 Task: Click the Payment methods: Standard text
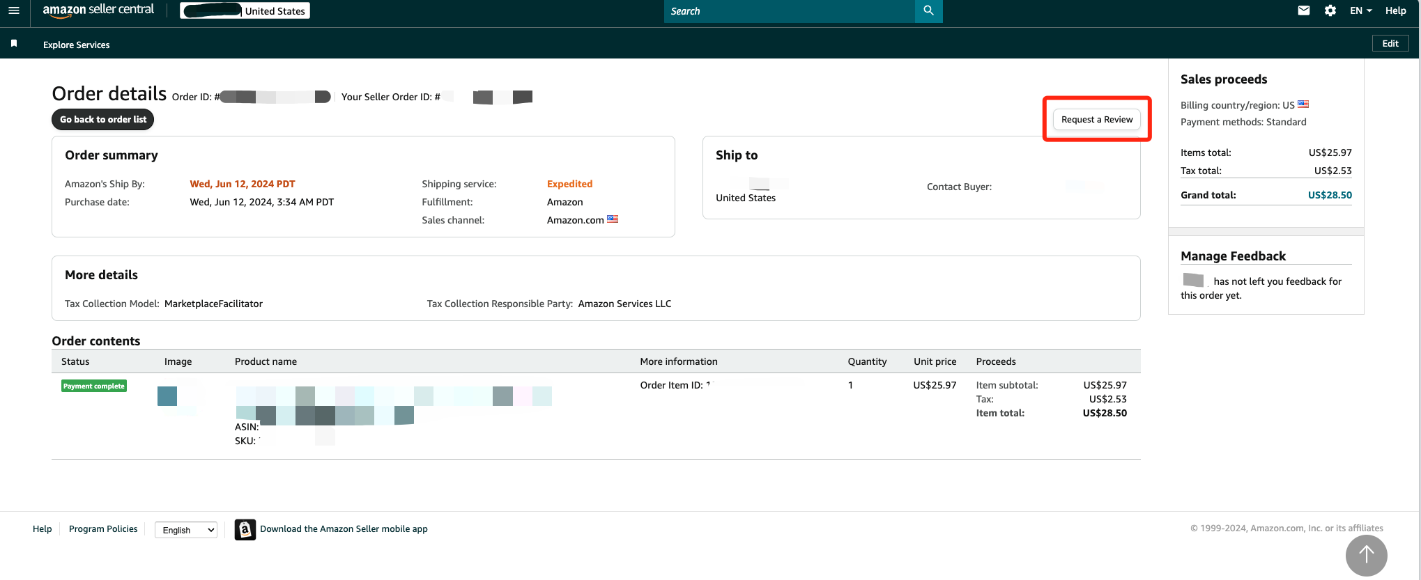pyautogui.click(x=1243, y=122)
